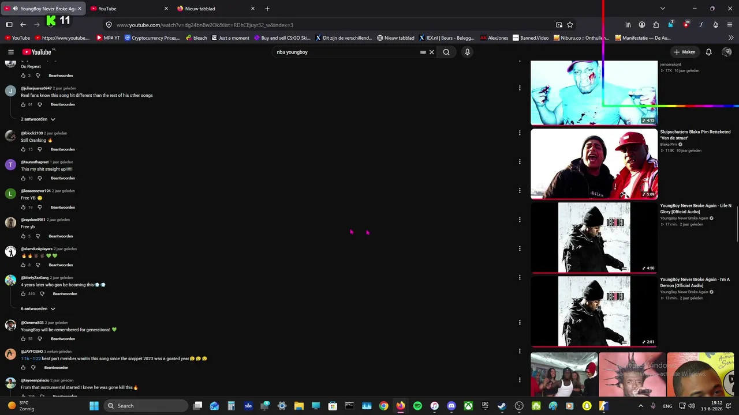Like the "Free YB" comment by @lesaconover194

click(23, 207)
